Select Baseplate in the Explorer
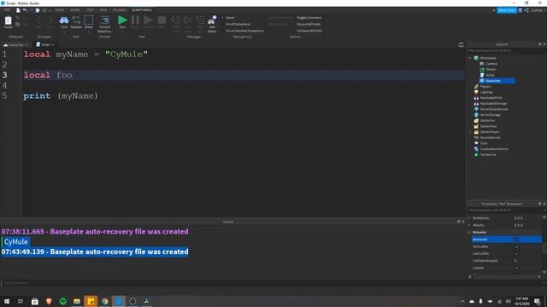This screenshot has height=307, width=547. click(x=497, y=81)
